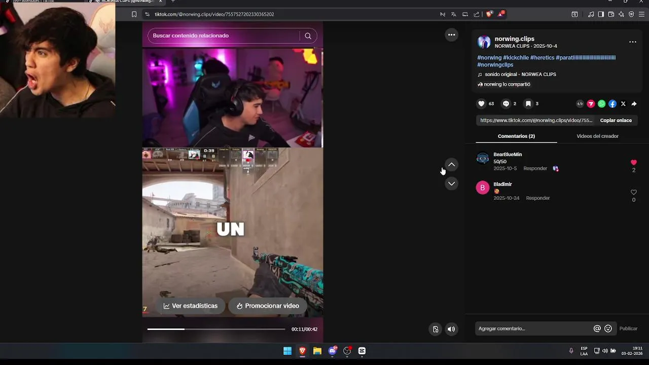This screenshot has height=365, width=649.
Task: Share the video on X
Action: click(x=623, y=104)
